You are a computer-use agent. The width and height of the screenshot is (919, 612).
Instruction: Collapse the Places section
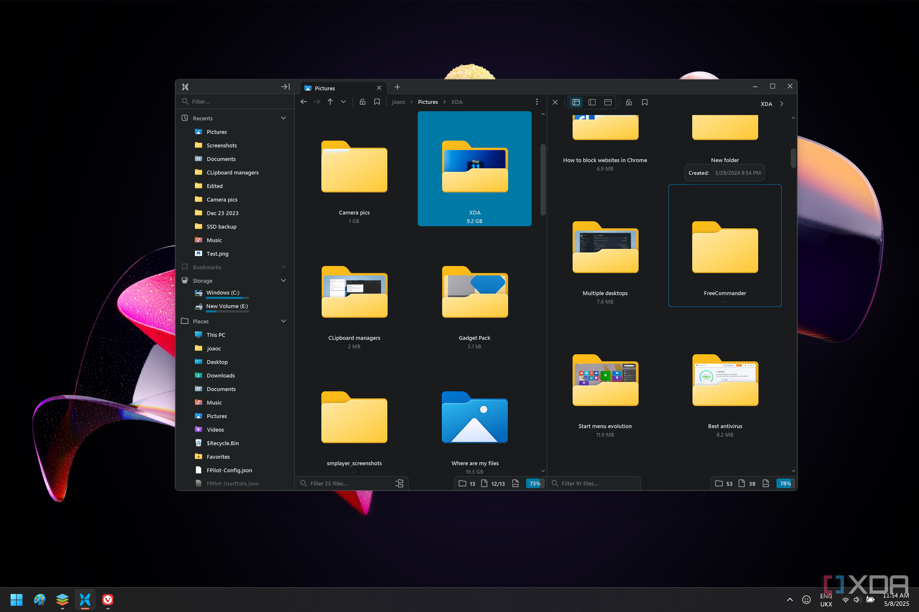pyautogui.click(x=284, y=322)
